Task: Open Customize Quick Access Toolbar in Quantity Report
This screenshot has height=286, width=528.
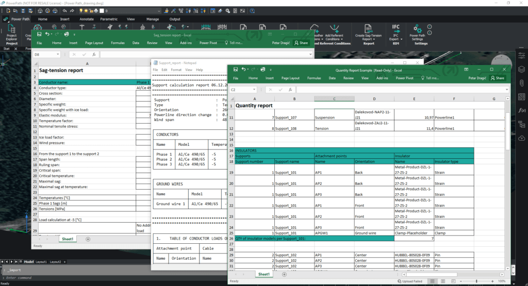Action: [x=270, y=70]
